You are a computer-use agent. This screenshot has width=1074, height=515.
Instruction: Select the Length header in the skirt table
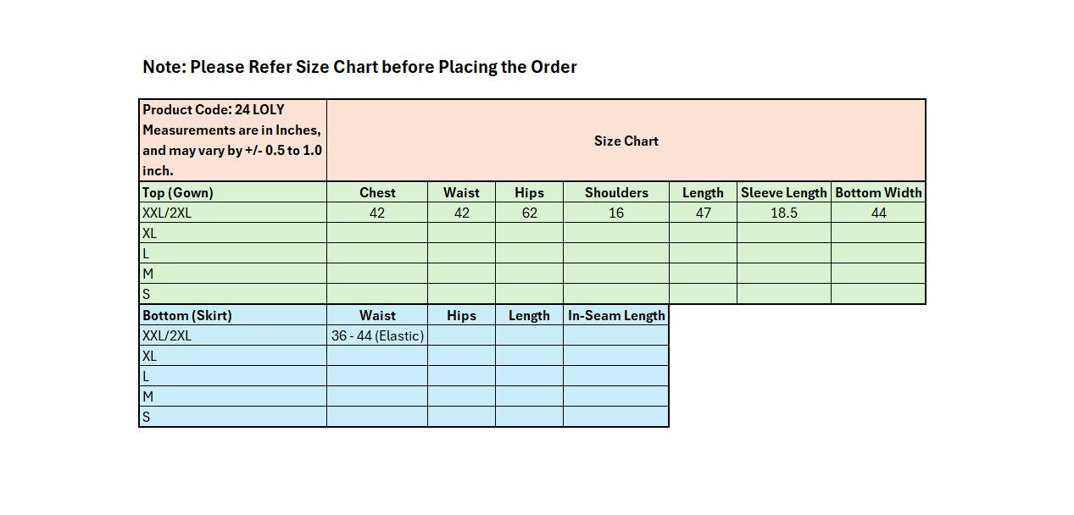(x=529, y=315)
